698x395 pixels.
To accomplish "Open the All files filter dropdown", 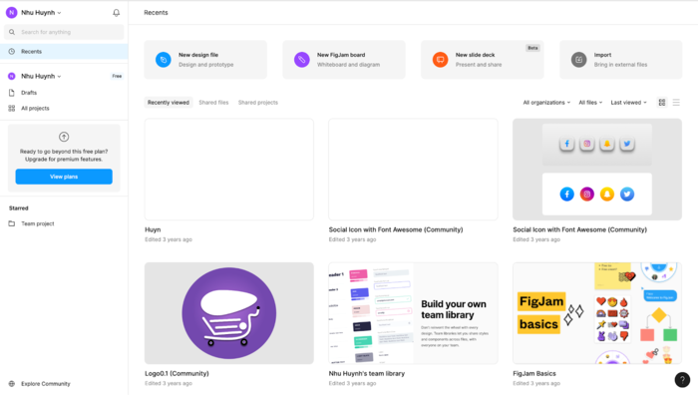I will (590, 103).
